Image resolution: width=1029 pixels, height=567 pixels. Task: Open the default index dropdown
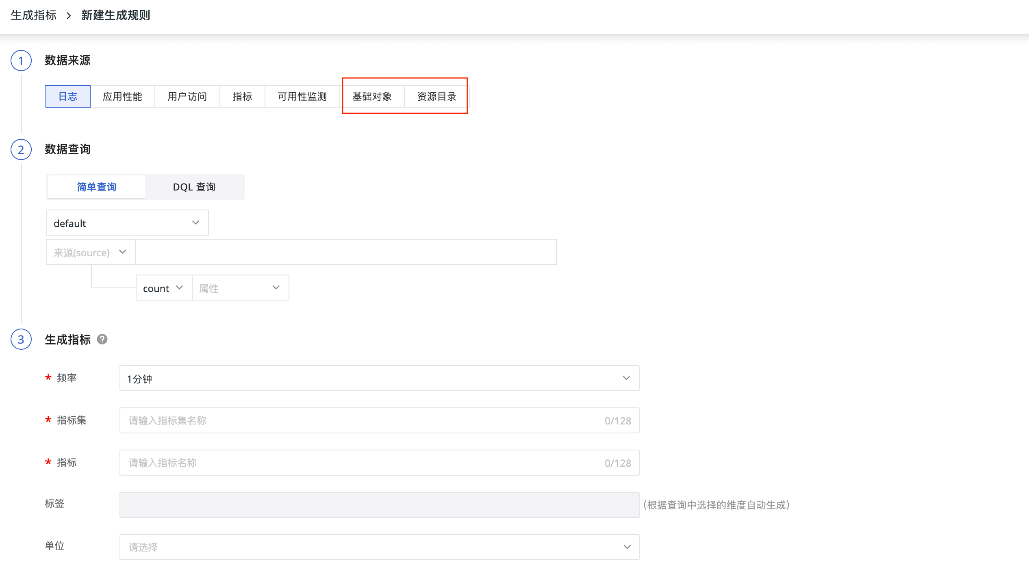(x=127, y=223)
